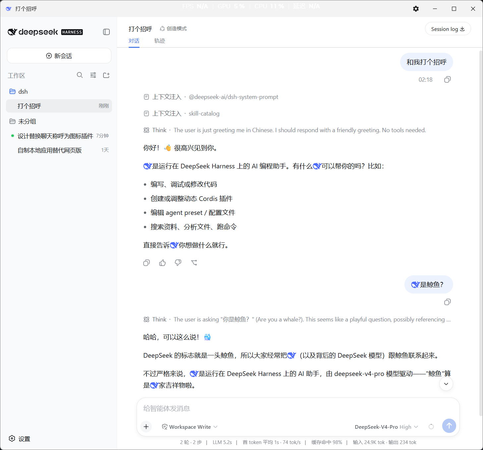483x450 pixels.
Task: Click bullet '编写、调试或修改代码'
Action: tap(184, 184)
